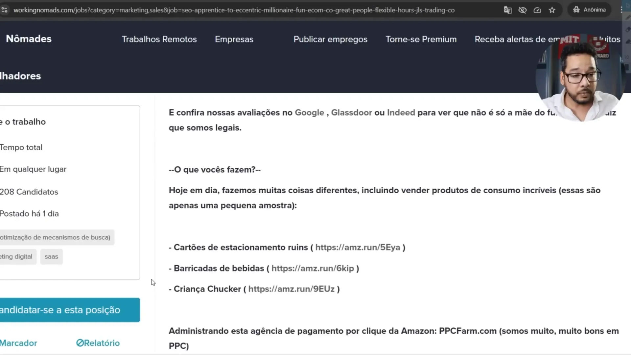Click the 'Tempo total' text
This screenshot has height=355, width=631.
tap(21, 147)
